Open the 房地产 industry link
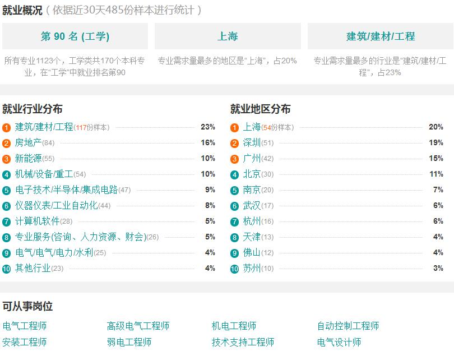 (29, 143)
